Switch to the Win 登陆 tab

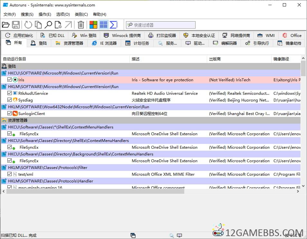84,35
